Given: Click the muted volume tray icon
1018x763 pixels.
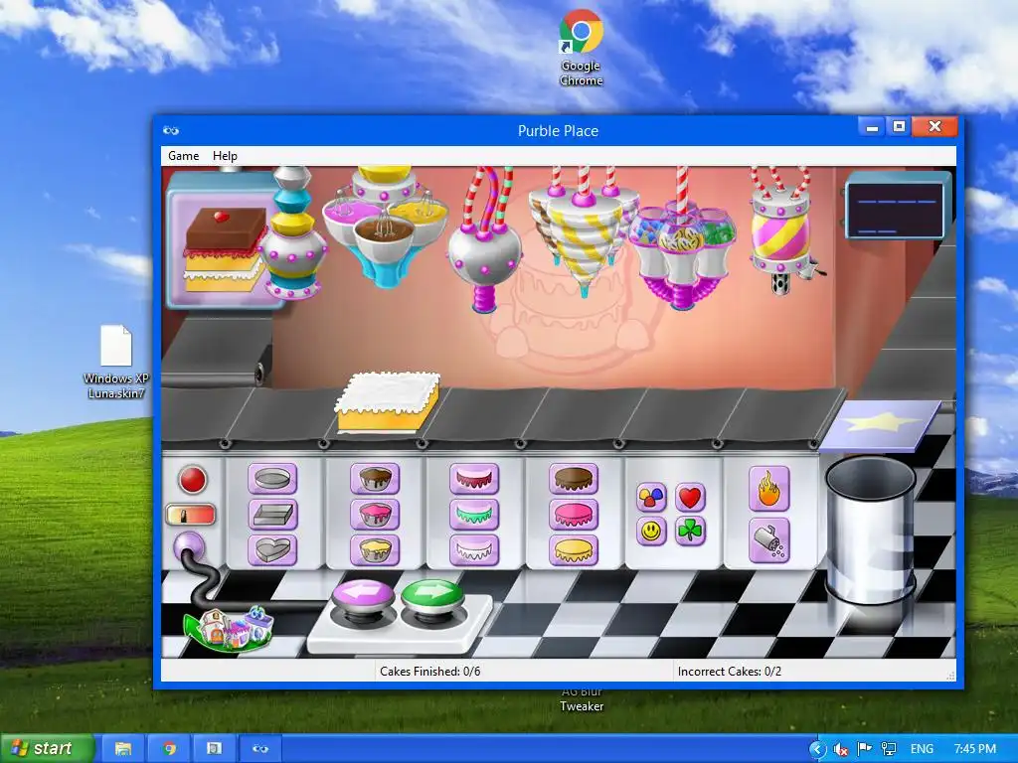Looking at the screenshot, I should click(x=841, y=749).
